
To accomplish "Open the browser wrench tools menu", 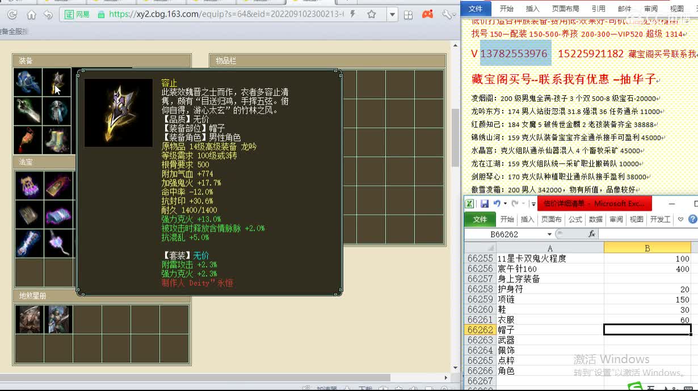I will click(450, 14).
